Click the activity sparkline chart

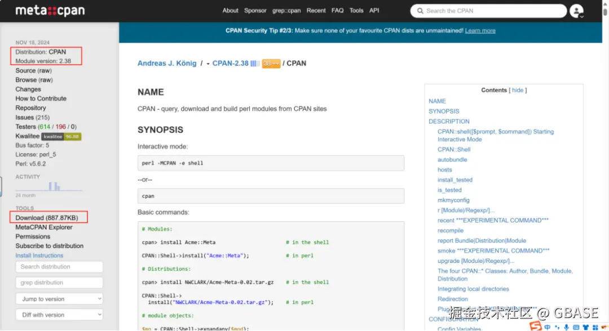48,186
